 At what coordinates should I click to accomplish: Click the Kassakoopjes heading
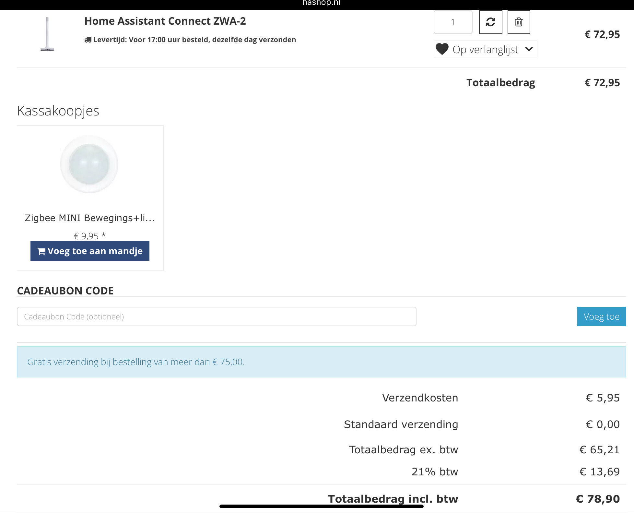pos(58,111)
